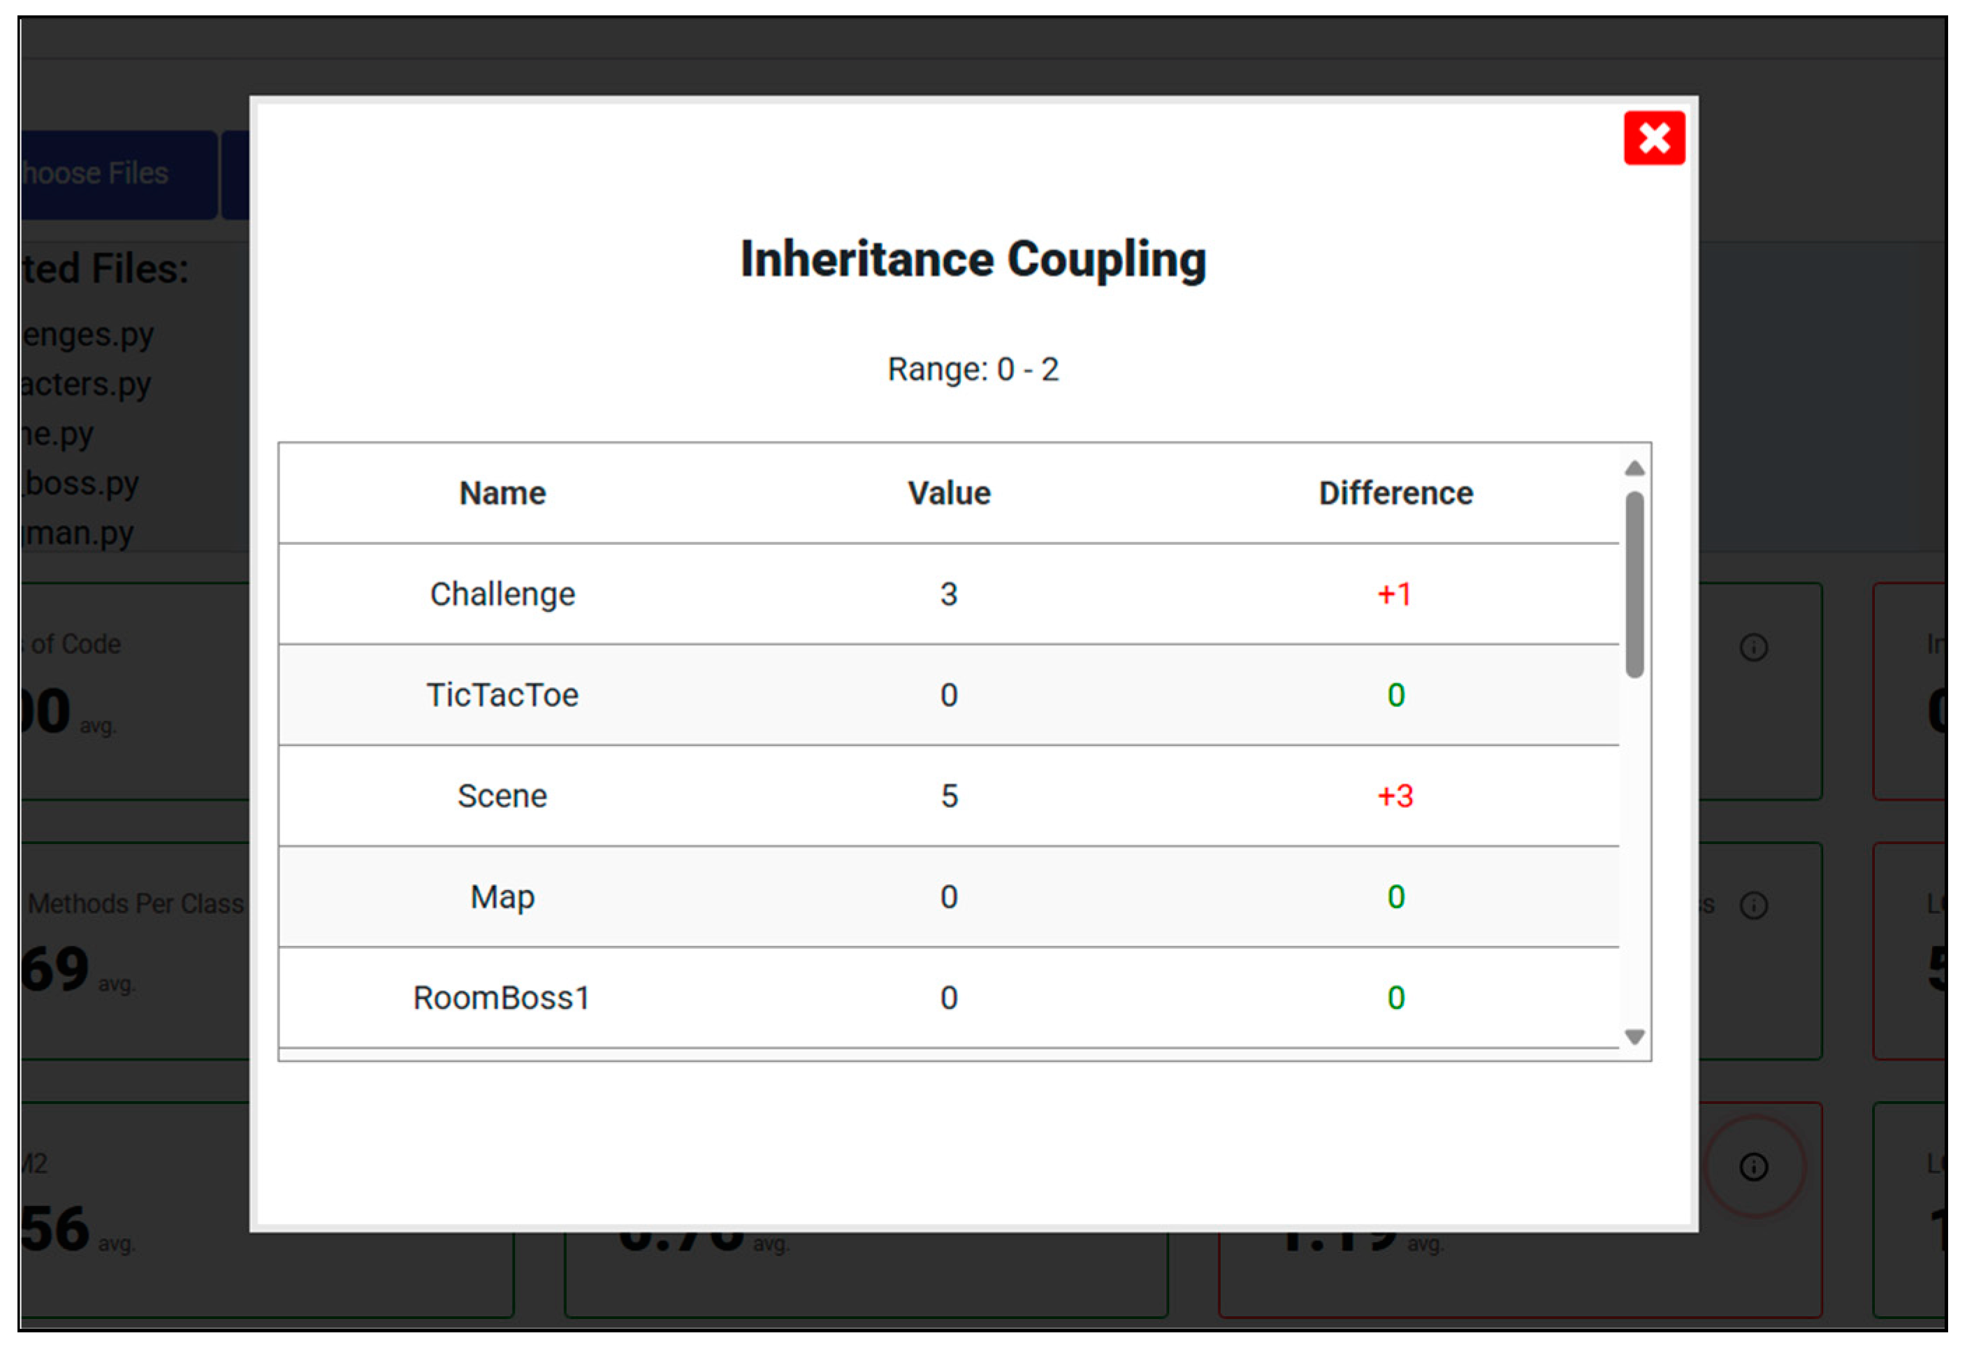Click the Map class entry

502,897
